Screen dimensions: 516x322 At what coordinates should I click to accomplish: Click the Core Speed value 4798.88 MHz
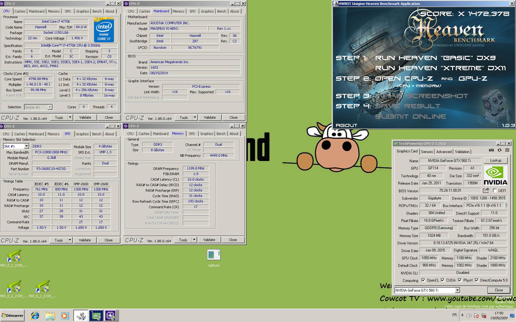[39, 79]
